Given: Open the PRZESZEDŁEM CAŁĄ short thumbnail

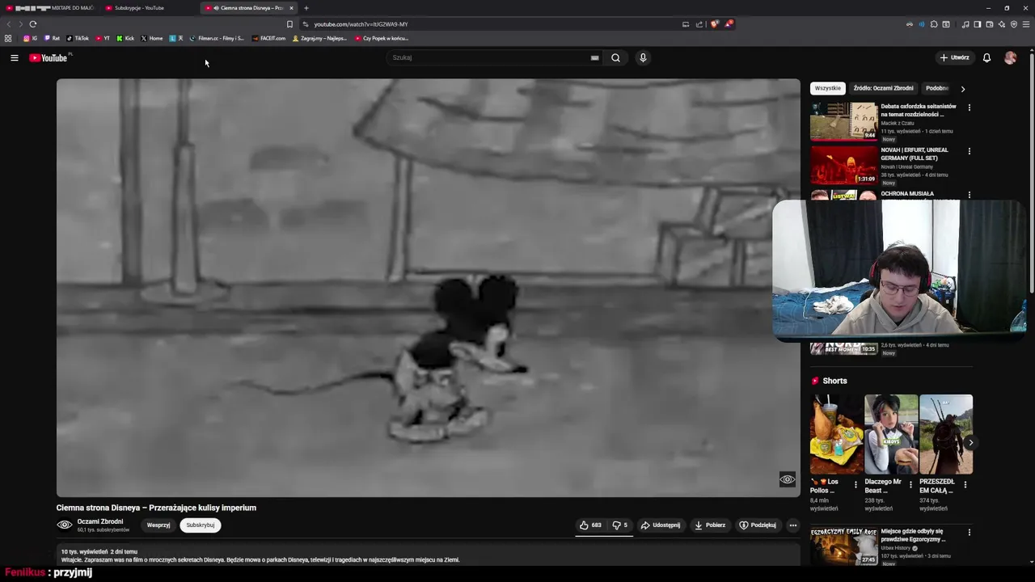Looking at the screenshot, I should click(946, 434).
